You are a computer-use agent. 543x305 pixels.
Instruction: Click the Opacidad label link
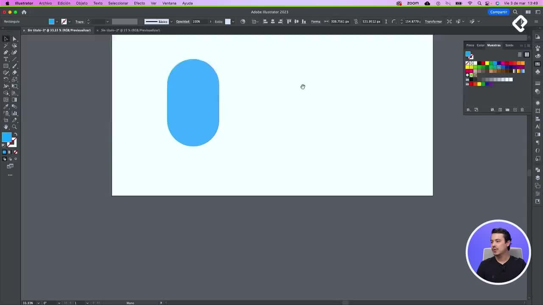[183, 22]
